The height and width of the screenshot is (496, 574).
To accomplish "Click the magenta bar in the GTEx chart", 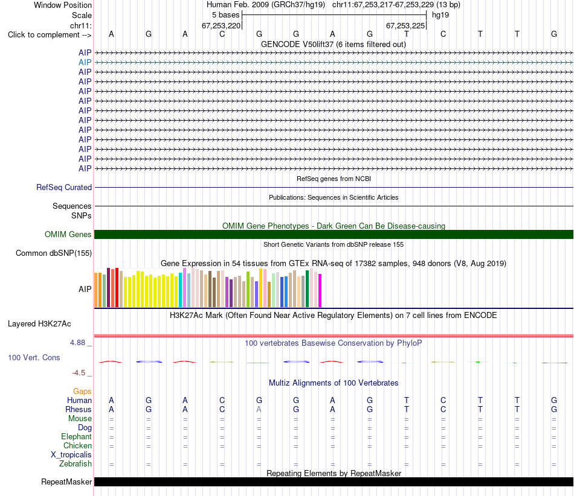I will 320,291.
